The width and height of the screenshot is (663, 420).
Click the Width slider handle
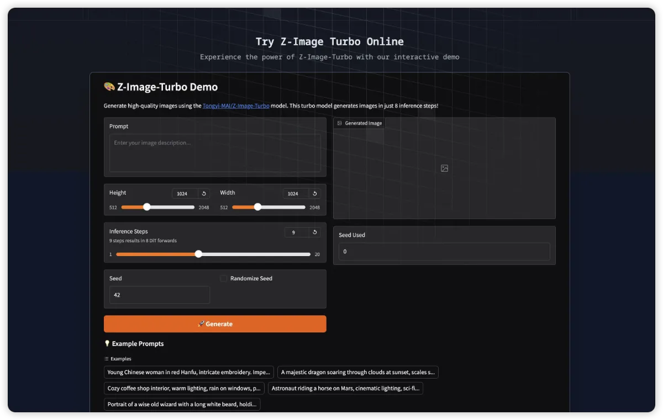257,207
